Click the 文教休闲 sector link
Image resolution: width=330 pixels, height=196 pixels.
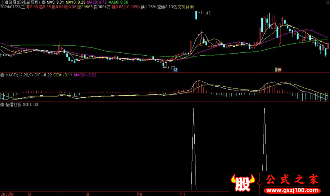tap(186, 7)
